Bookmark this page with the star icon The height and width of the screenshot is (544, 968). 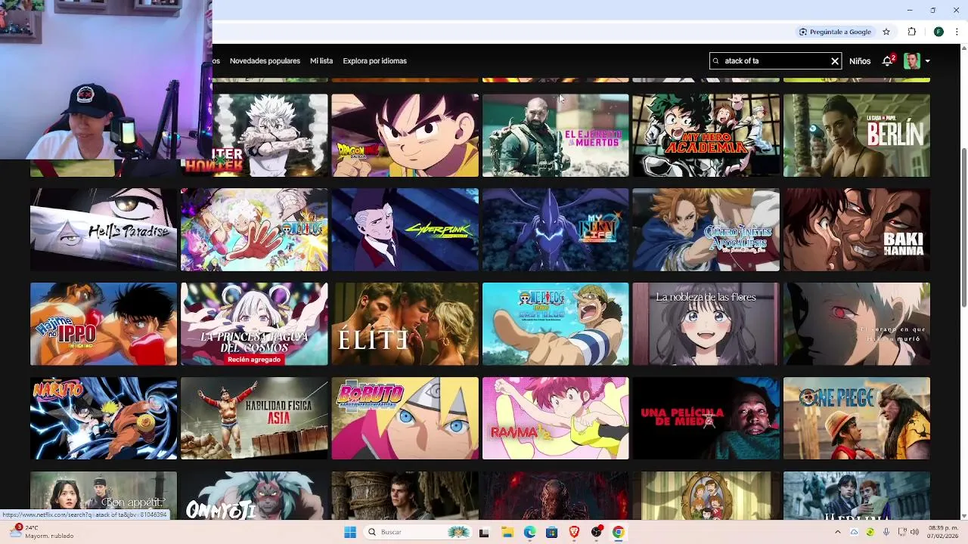tap(886, 32)
